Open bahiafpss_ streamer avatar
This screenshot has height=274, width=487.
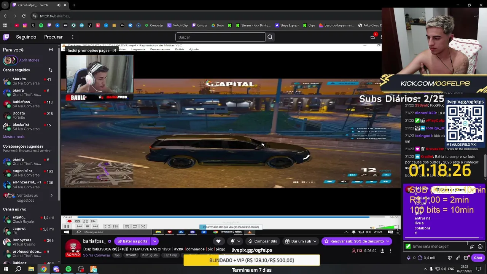(73, 246)
